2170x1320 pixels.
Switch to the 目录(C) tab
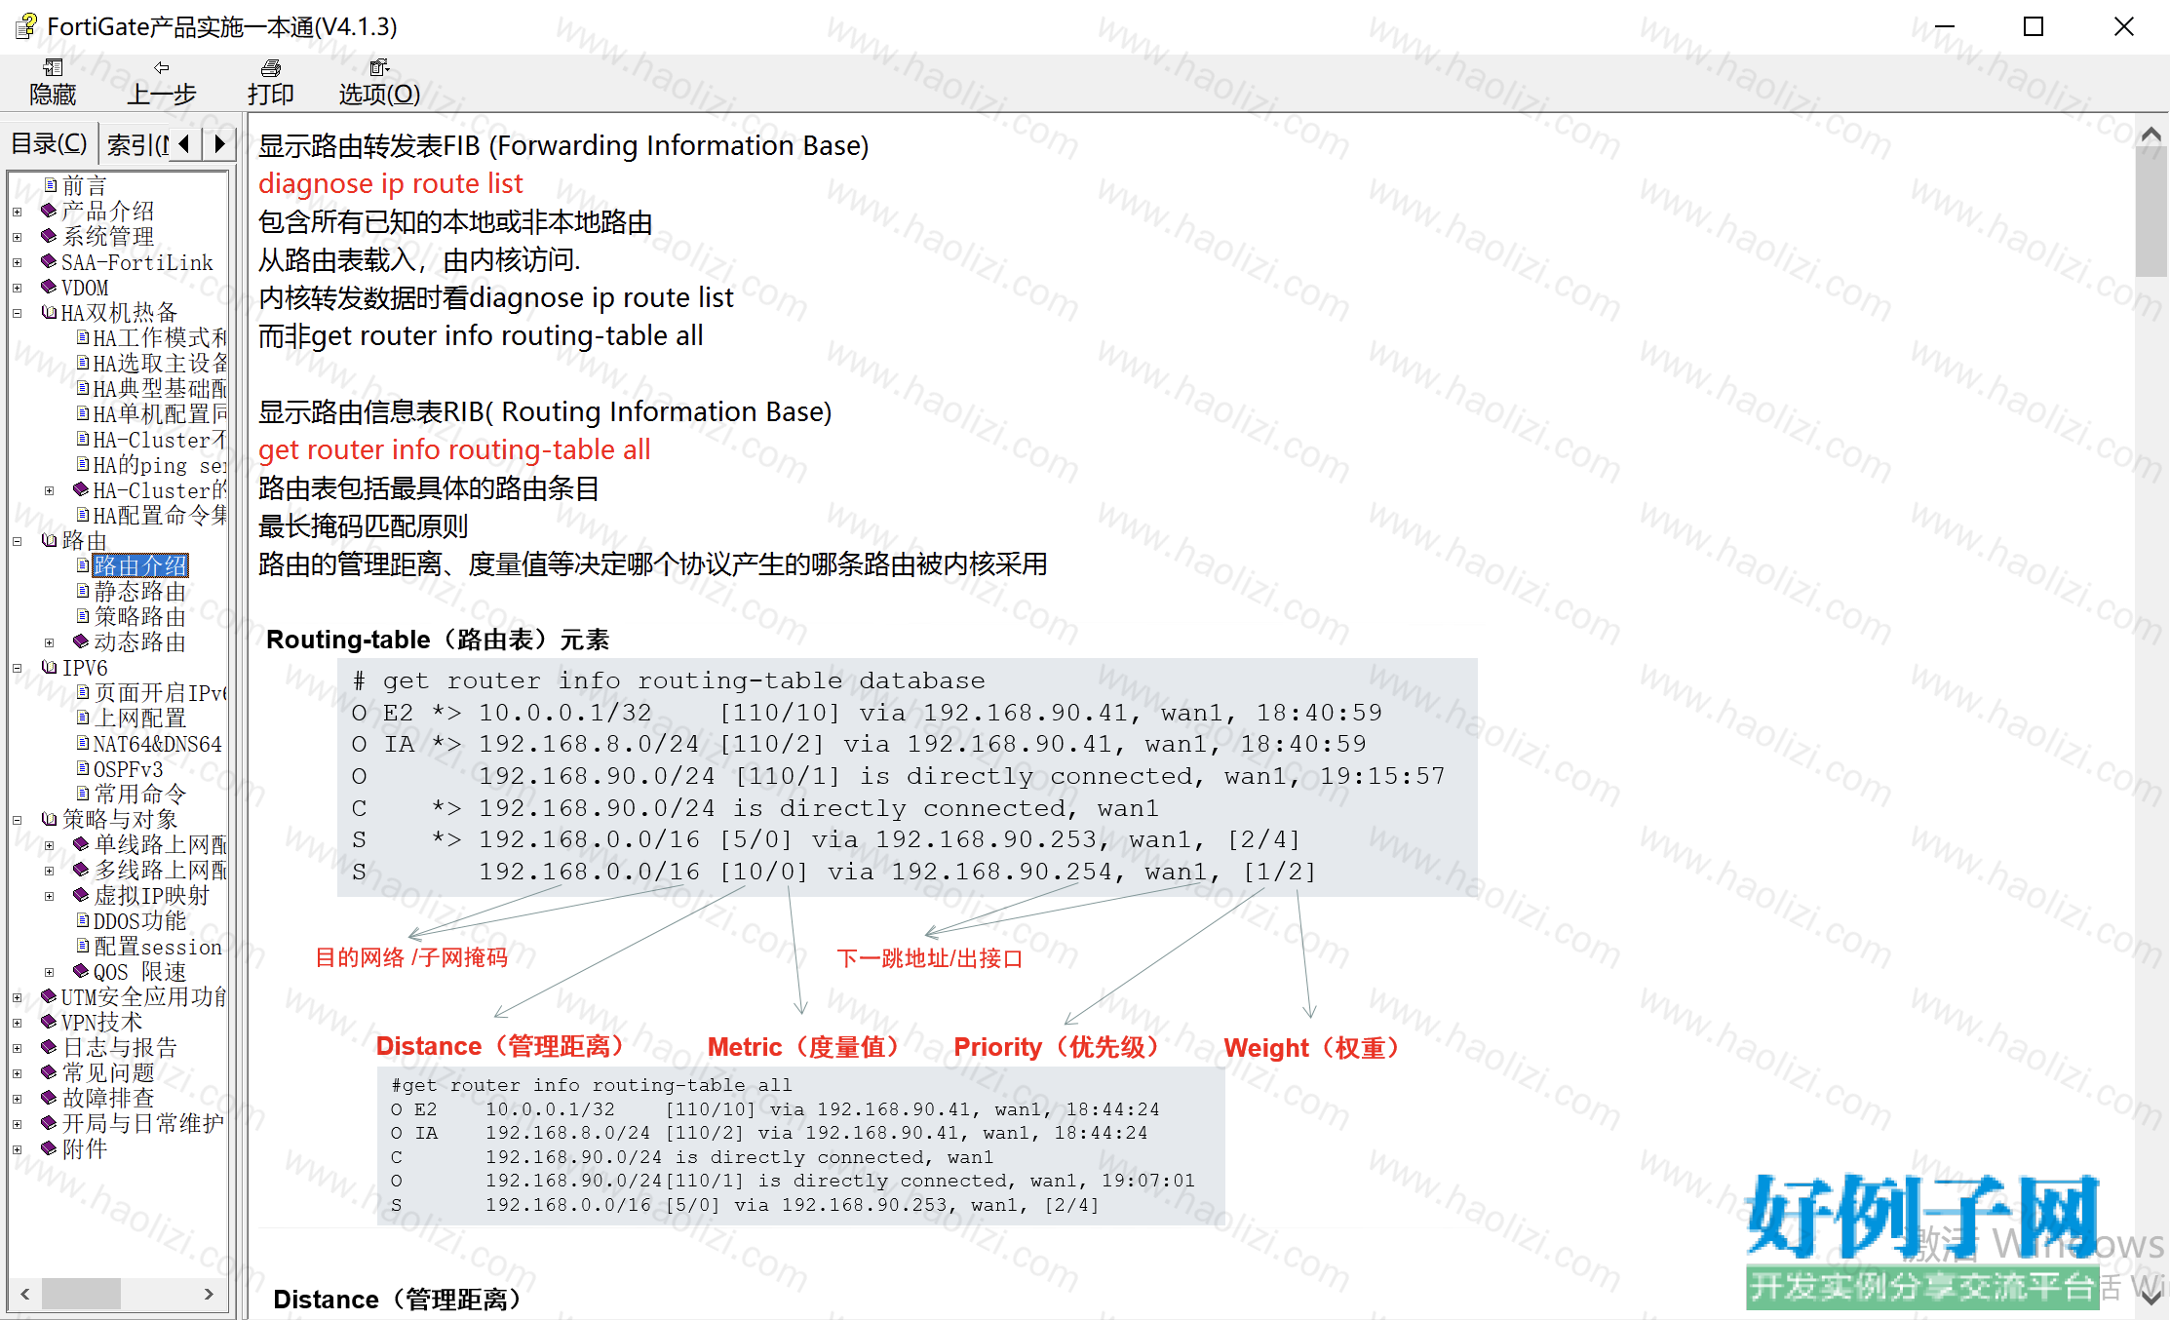pyautogui.click(x=50, y=144)
